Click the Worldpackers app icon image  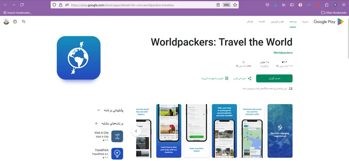[79, 58]
